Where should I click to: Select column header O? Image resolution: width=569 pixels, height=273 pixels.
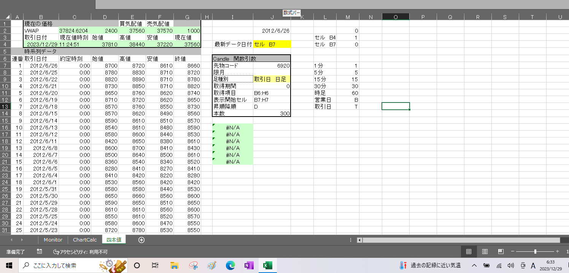pos(396,17)
